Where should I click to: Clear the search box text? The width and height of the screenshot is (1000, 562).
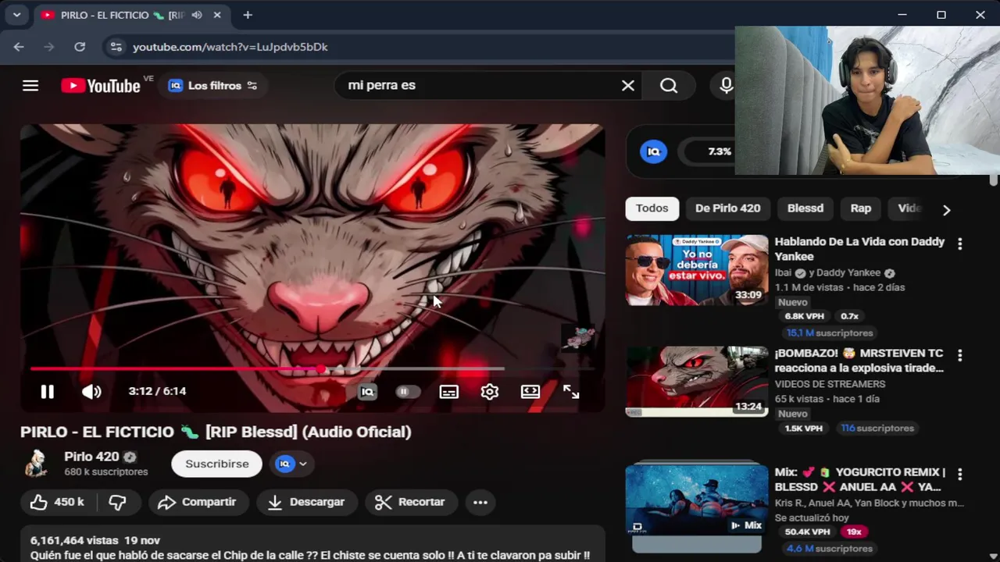[627, 86]
